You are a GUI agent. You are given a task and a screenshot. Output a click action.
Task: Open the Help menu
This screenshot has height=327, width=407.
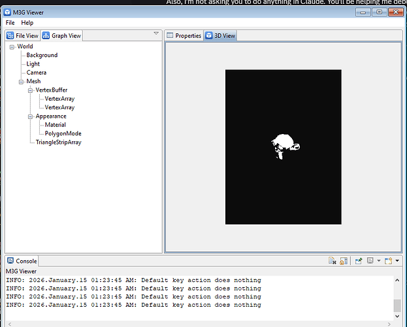pos(27,23)
